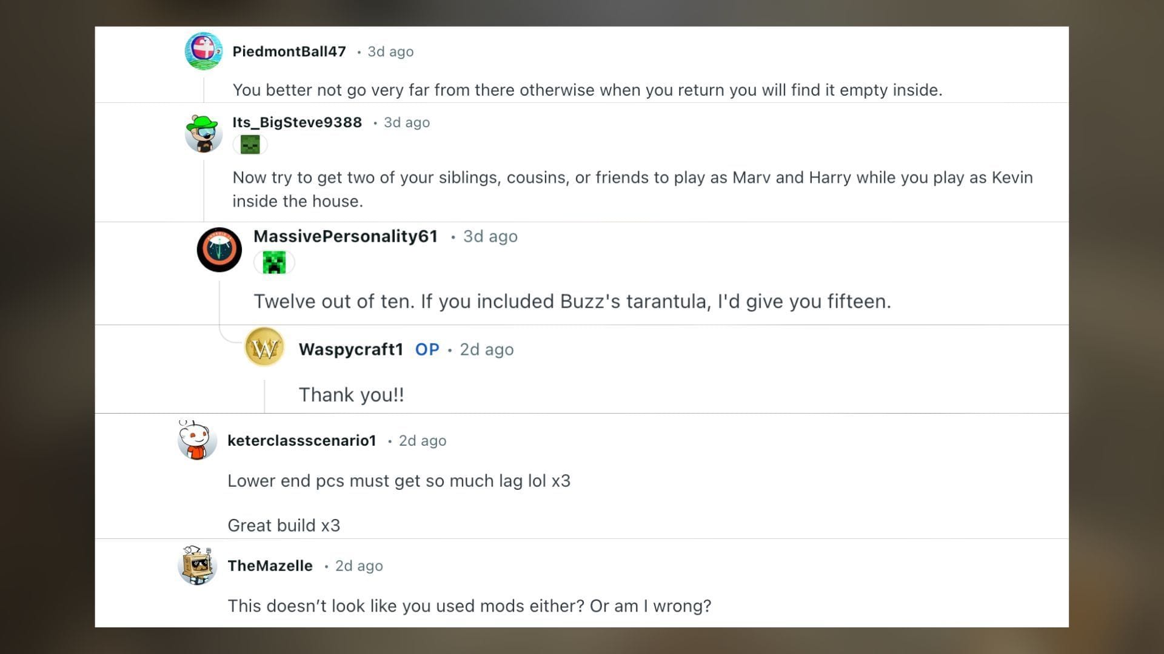Click keterclassscenario1's default snoo avatar
Screen dimensions: 1164x654
point(197,441)
